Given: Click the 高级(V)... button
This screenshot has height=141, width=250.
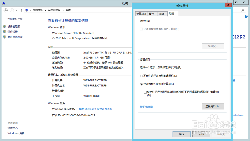Looking at the screenshot, I should (x=213, y=46).
